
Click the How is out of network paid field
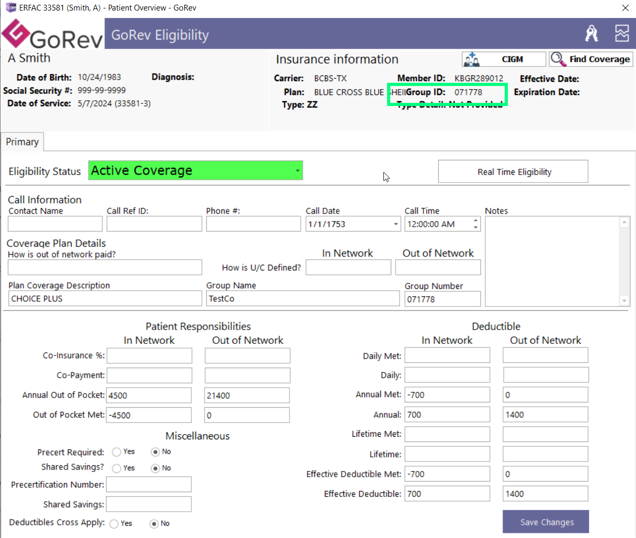(x=105, y=267)
